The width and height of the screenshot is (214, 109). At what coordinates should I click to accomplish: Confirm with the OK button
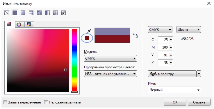pos(175,102)
